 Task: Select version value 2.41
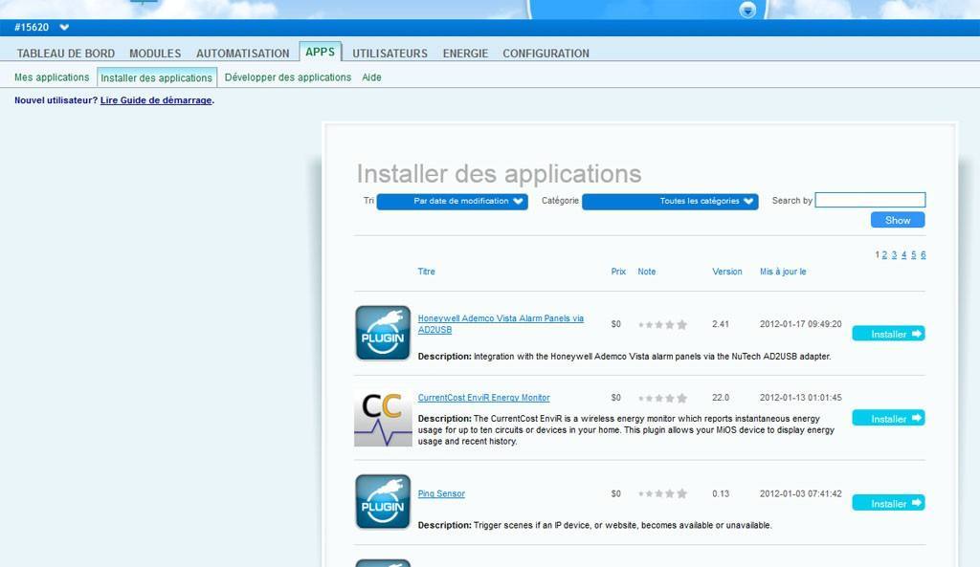(x=721, y=324)
